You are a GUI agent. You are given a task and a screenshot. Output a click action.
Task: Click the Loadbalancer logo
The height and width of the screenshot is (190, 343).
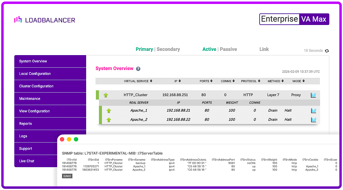point(45,20)
